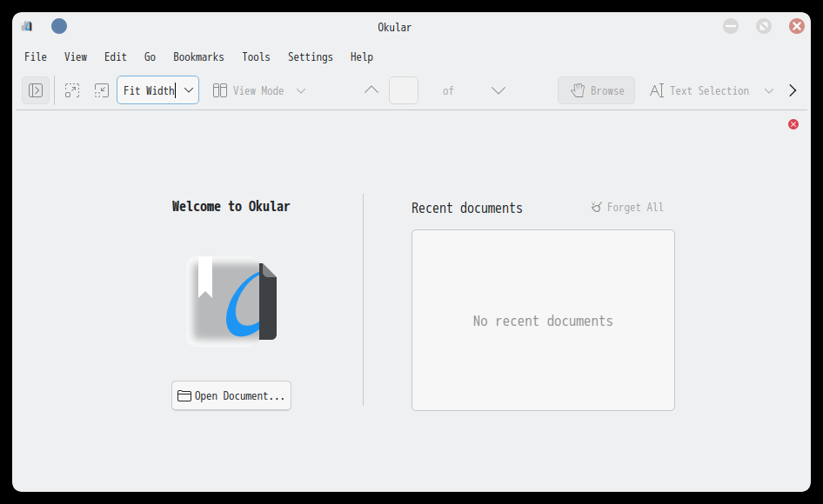This screenshot has height=504, width=823.
Task: Open the Help menu
Action: coord(362,56)
